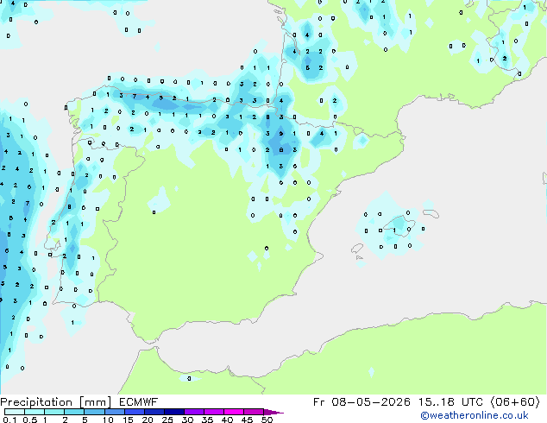This screenshot has height=423, width=547.
Task: Click the ECMWF model name
Action: 139,402
